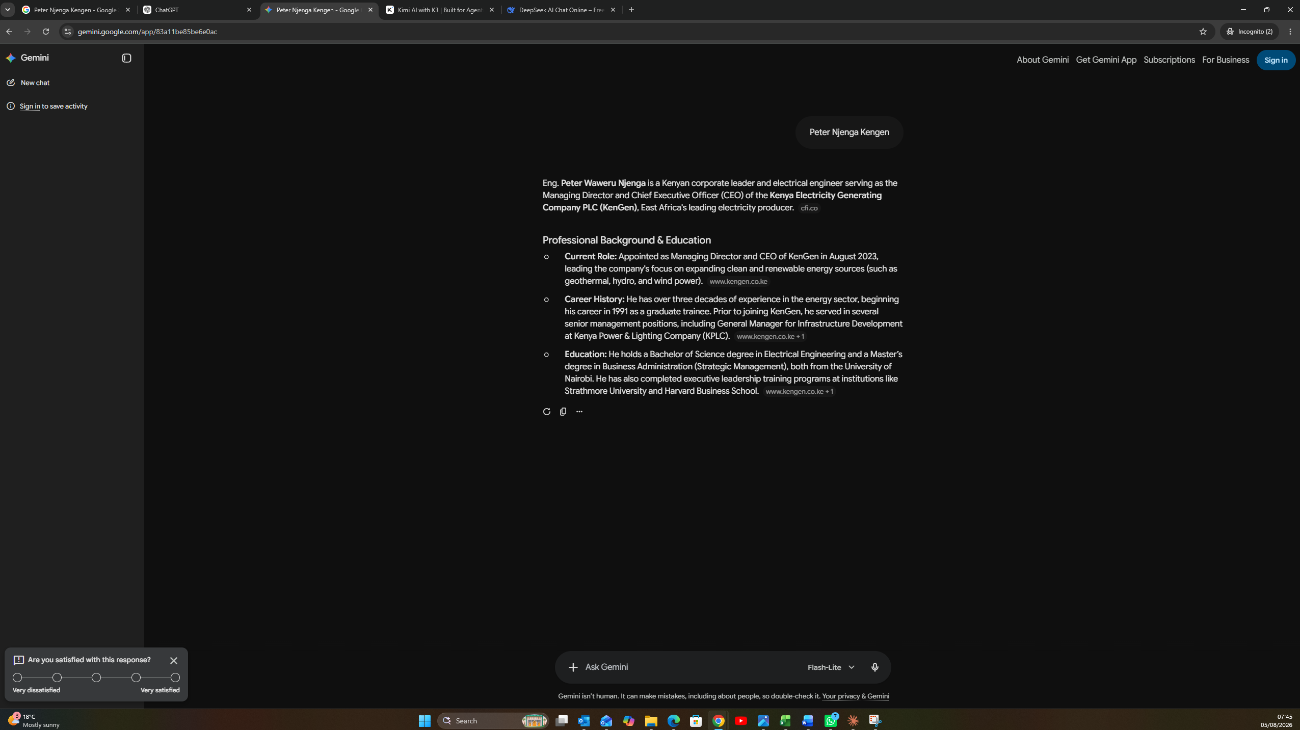The width and height of the screenshot is (1300, 730).
Task: Open Outlook classic from the taskbar
Action: tap(584, 720)
